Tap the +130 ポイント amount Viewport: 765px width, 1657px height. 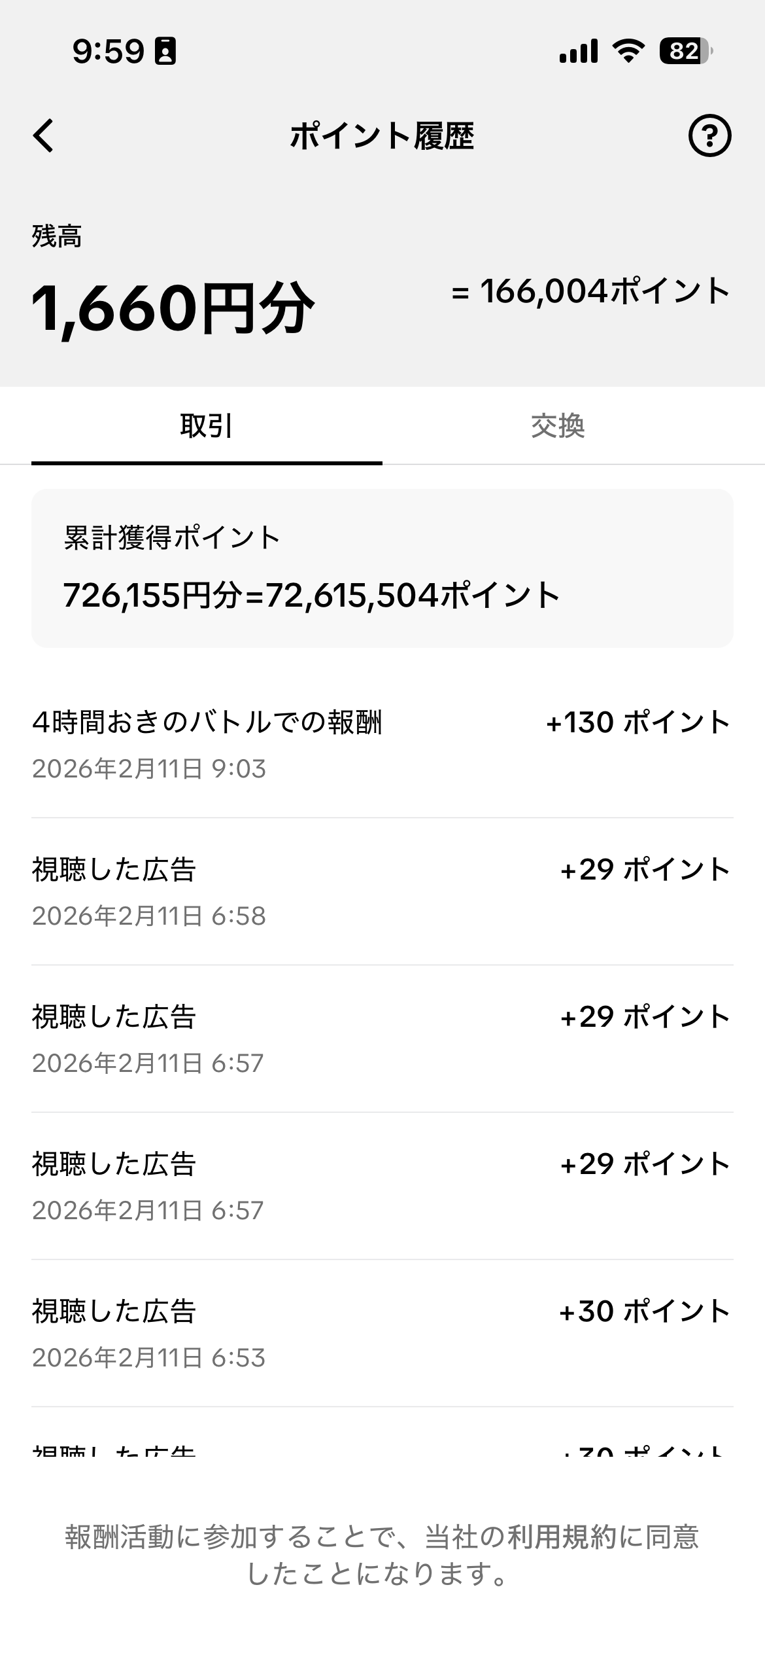coord(638,722)
